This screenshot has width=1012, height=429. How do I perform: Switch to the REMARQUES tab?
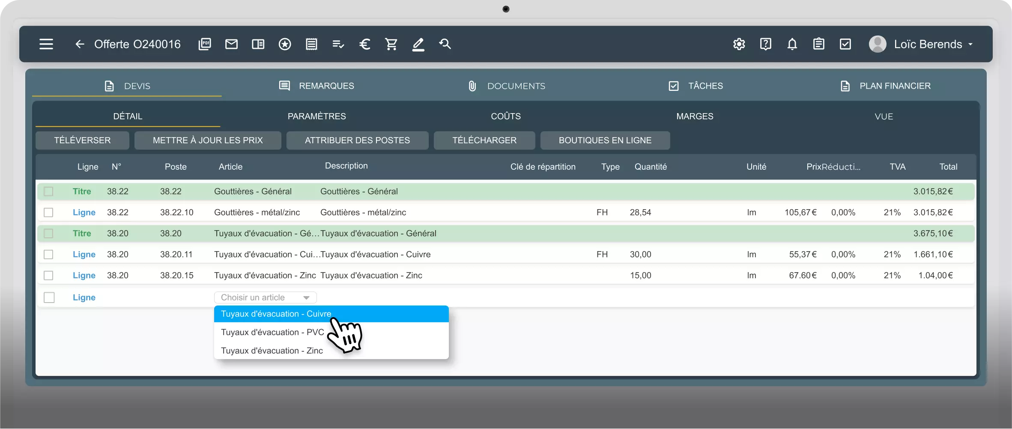[x=316, y=86]
